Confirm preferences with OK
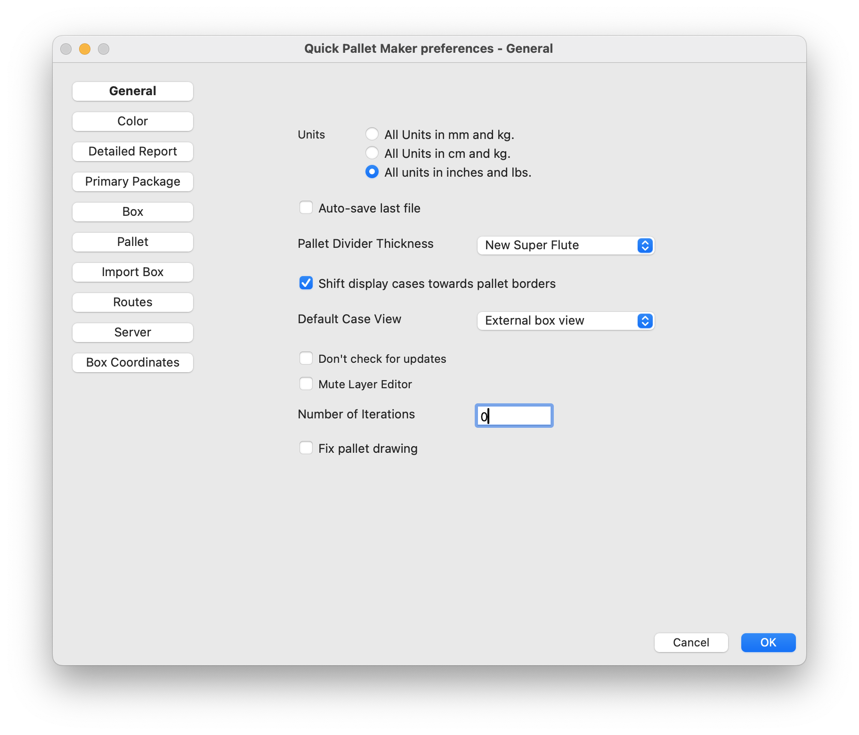Viewport: 859px width, 735px height. click(768, 643)
